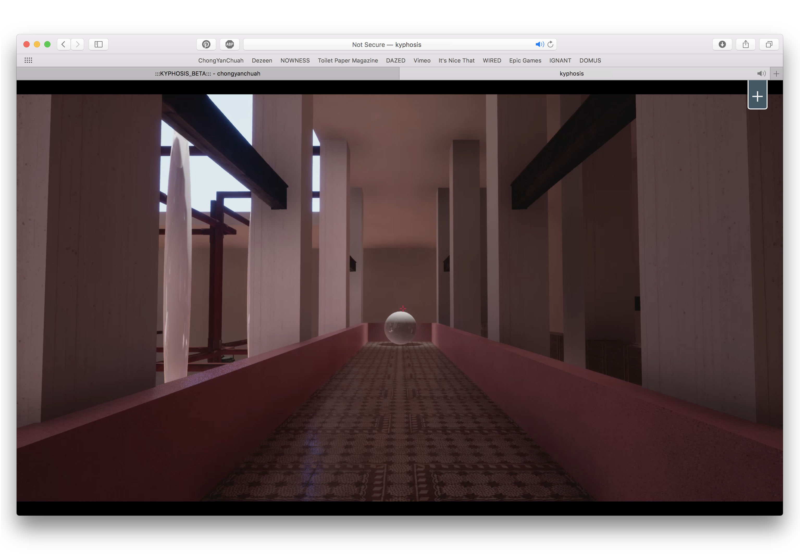Screen dimensions: 800x557
Task: Open a new tab with plus
Action: pyautogui.click(x=776, y=73)
